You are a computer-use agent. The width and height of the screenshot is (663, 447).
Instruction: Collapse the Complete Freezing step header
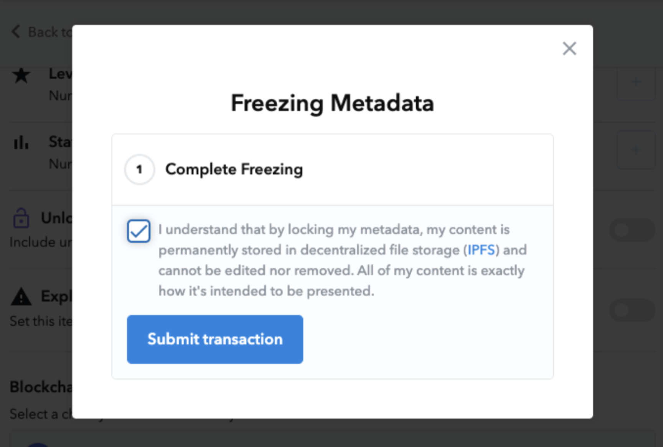234,169
